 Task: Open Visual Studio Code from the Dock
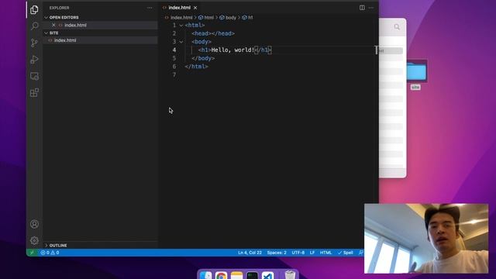point(267,275)
